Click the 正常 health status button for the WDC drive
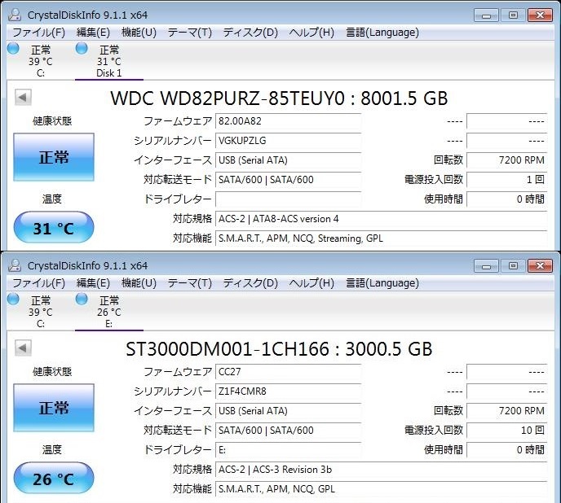 [54, 157]
